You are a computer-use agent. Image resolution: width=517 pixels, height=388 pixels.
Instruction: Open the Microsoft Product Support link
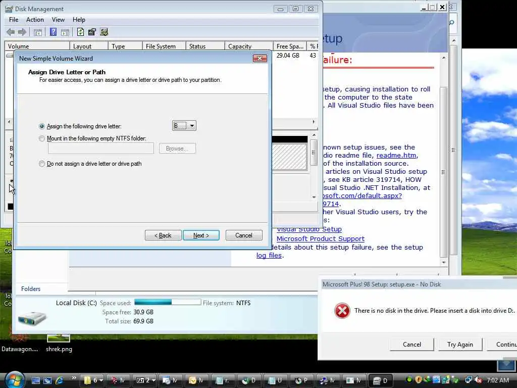click(321, 238)
